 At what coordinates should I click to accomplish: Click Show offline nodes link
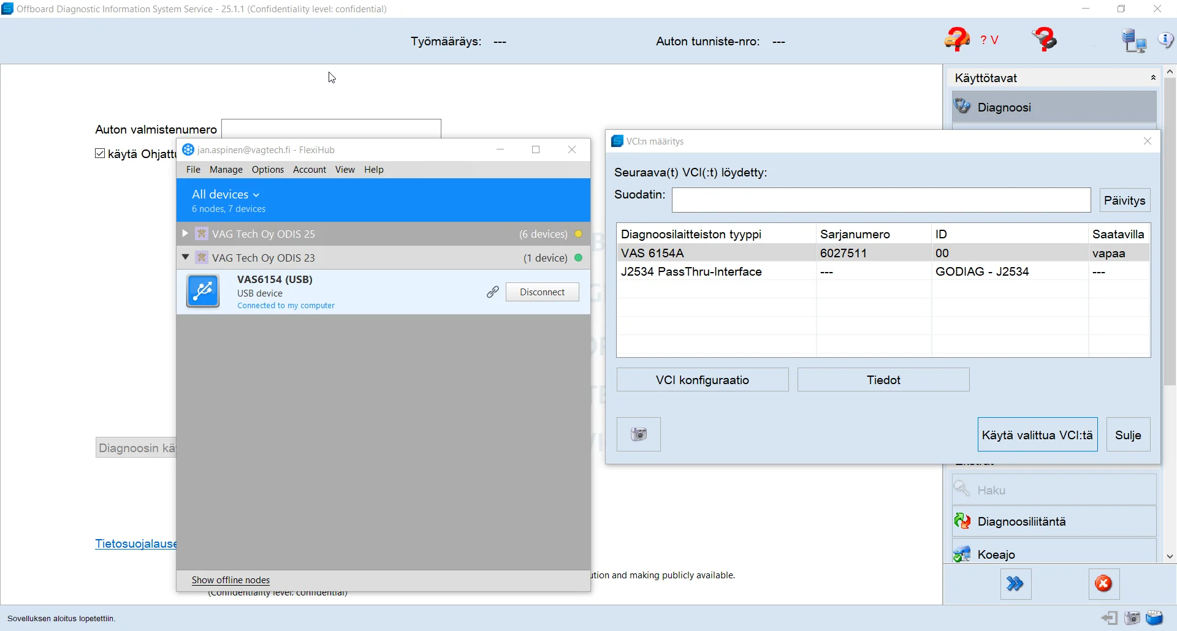230,580
